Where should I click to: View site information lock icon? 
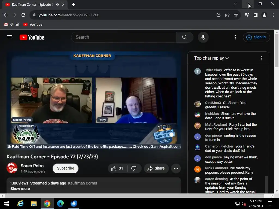point(34,15)
